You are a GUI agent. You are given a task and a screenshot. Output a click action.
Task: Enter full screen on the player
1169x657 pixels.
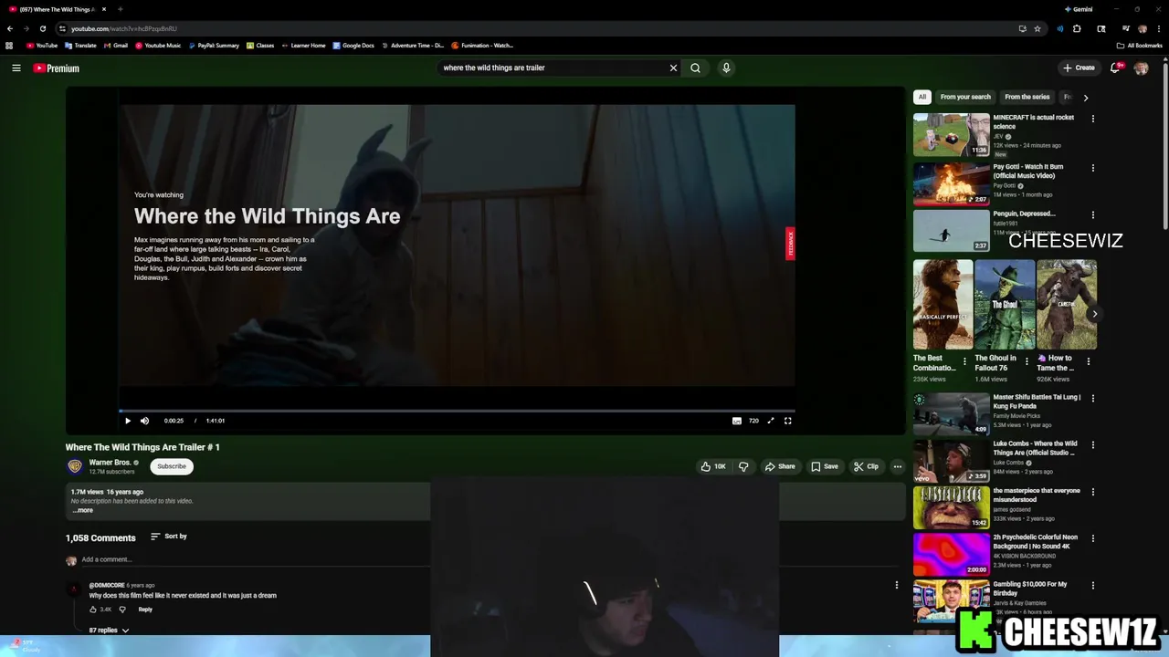point(788,421)
